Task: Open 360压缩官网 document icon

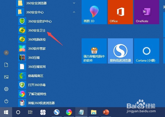Action: [x=22, y=67]
